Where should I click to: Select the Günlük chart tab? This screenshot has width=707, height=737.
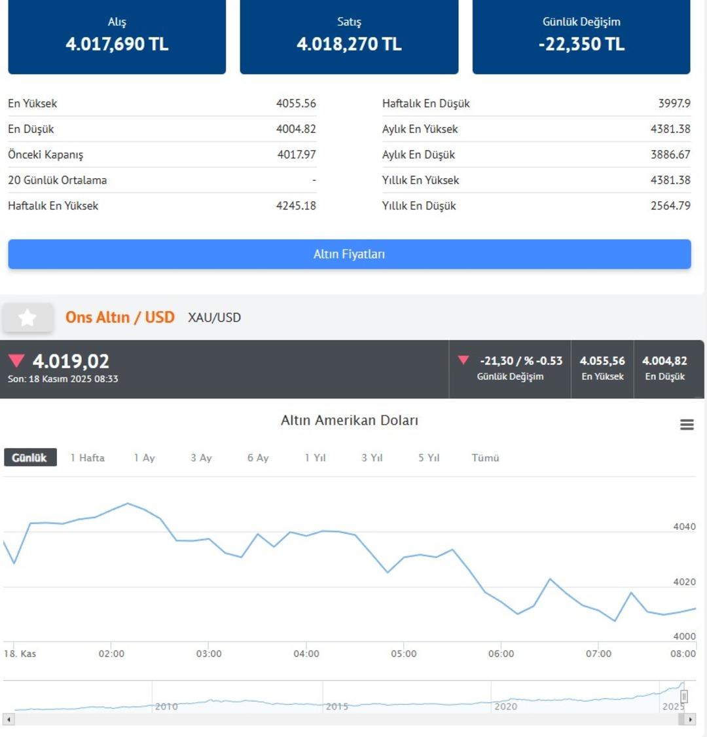[x=29, y=457]
